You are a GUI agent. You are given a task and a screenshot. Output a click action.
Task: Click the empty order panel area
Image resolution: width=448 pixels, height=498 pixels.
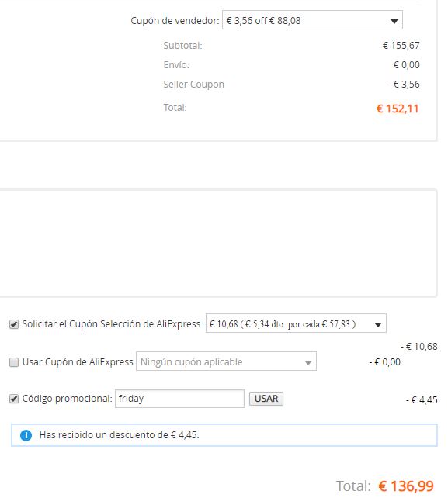click(218, 244)
